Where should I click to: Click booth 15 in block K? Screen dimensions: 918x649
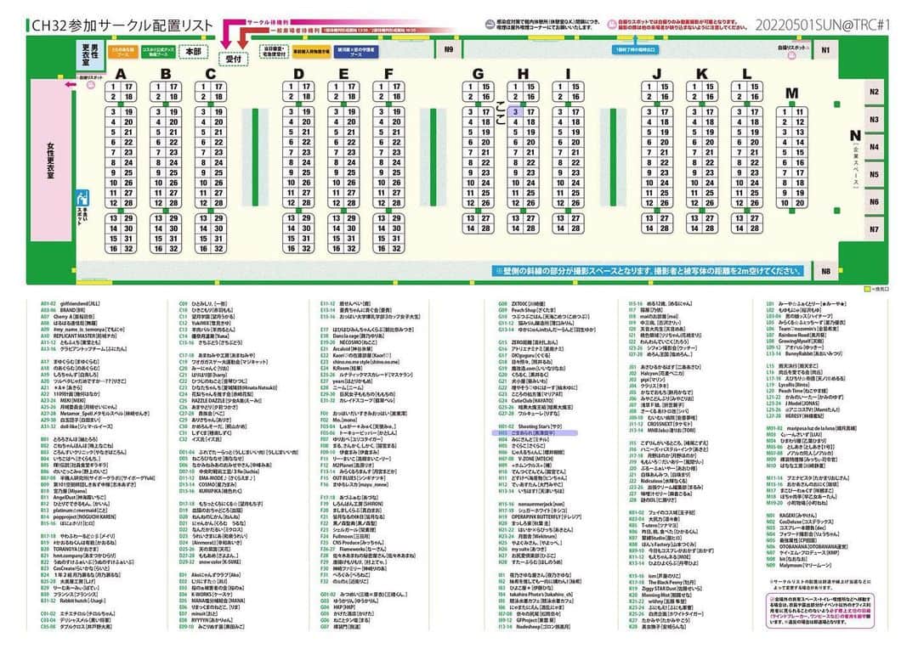click(710, 87)
